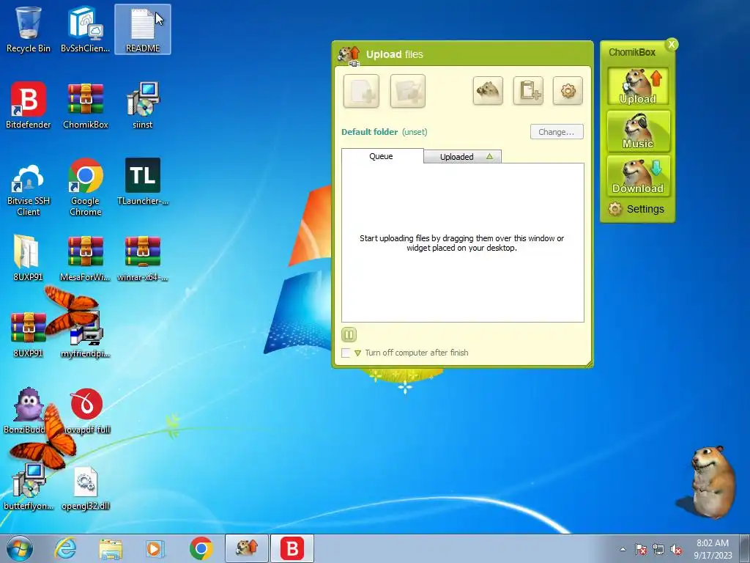Click the Change... default folder button
Screen dimensions: 750x563
pyautogui.click(x=557, y=132)
